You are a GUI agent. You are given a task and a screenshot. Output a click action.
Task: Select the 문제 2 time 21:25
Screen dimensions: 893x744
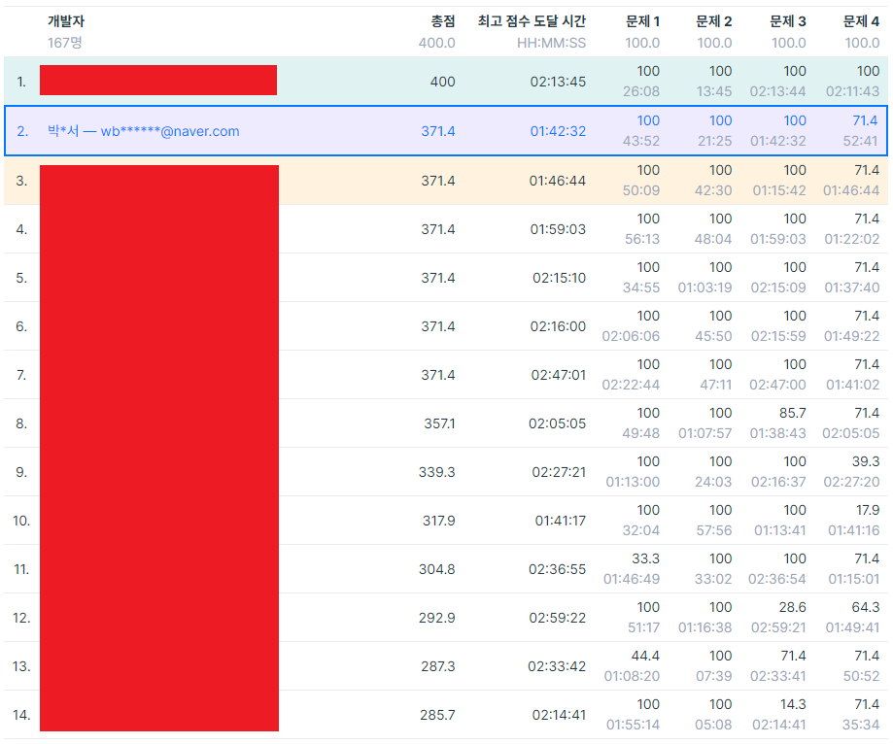pos(715,141)
